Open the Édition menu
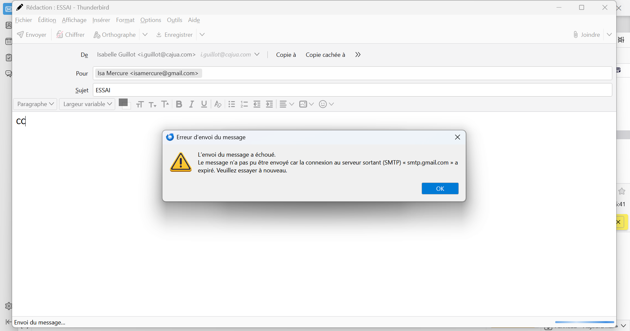 point(47,20)
